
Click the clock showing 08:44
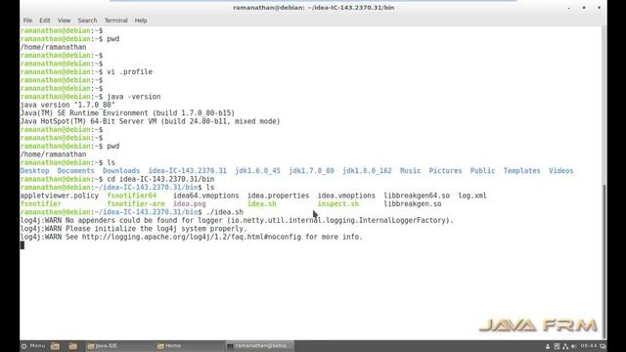(589, 346)
